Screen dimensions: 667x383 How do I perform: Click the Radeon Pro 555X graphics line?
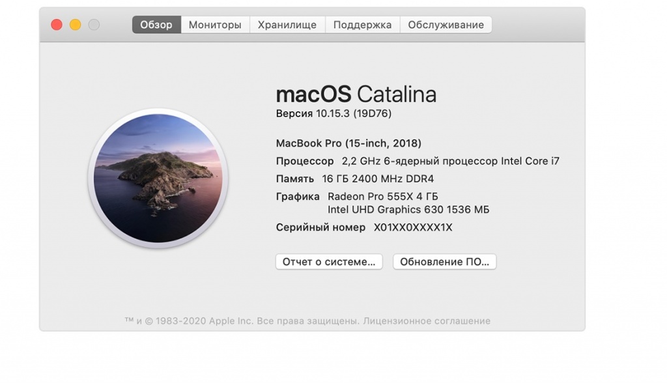coord(383,197)
